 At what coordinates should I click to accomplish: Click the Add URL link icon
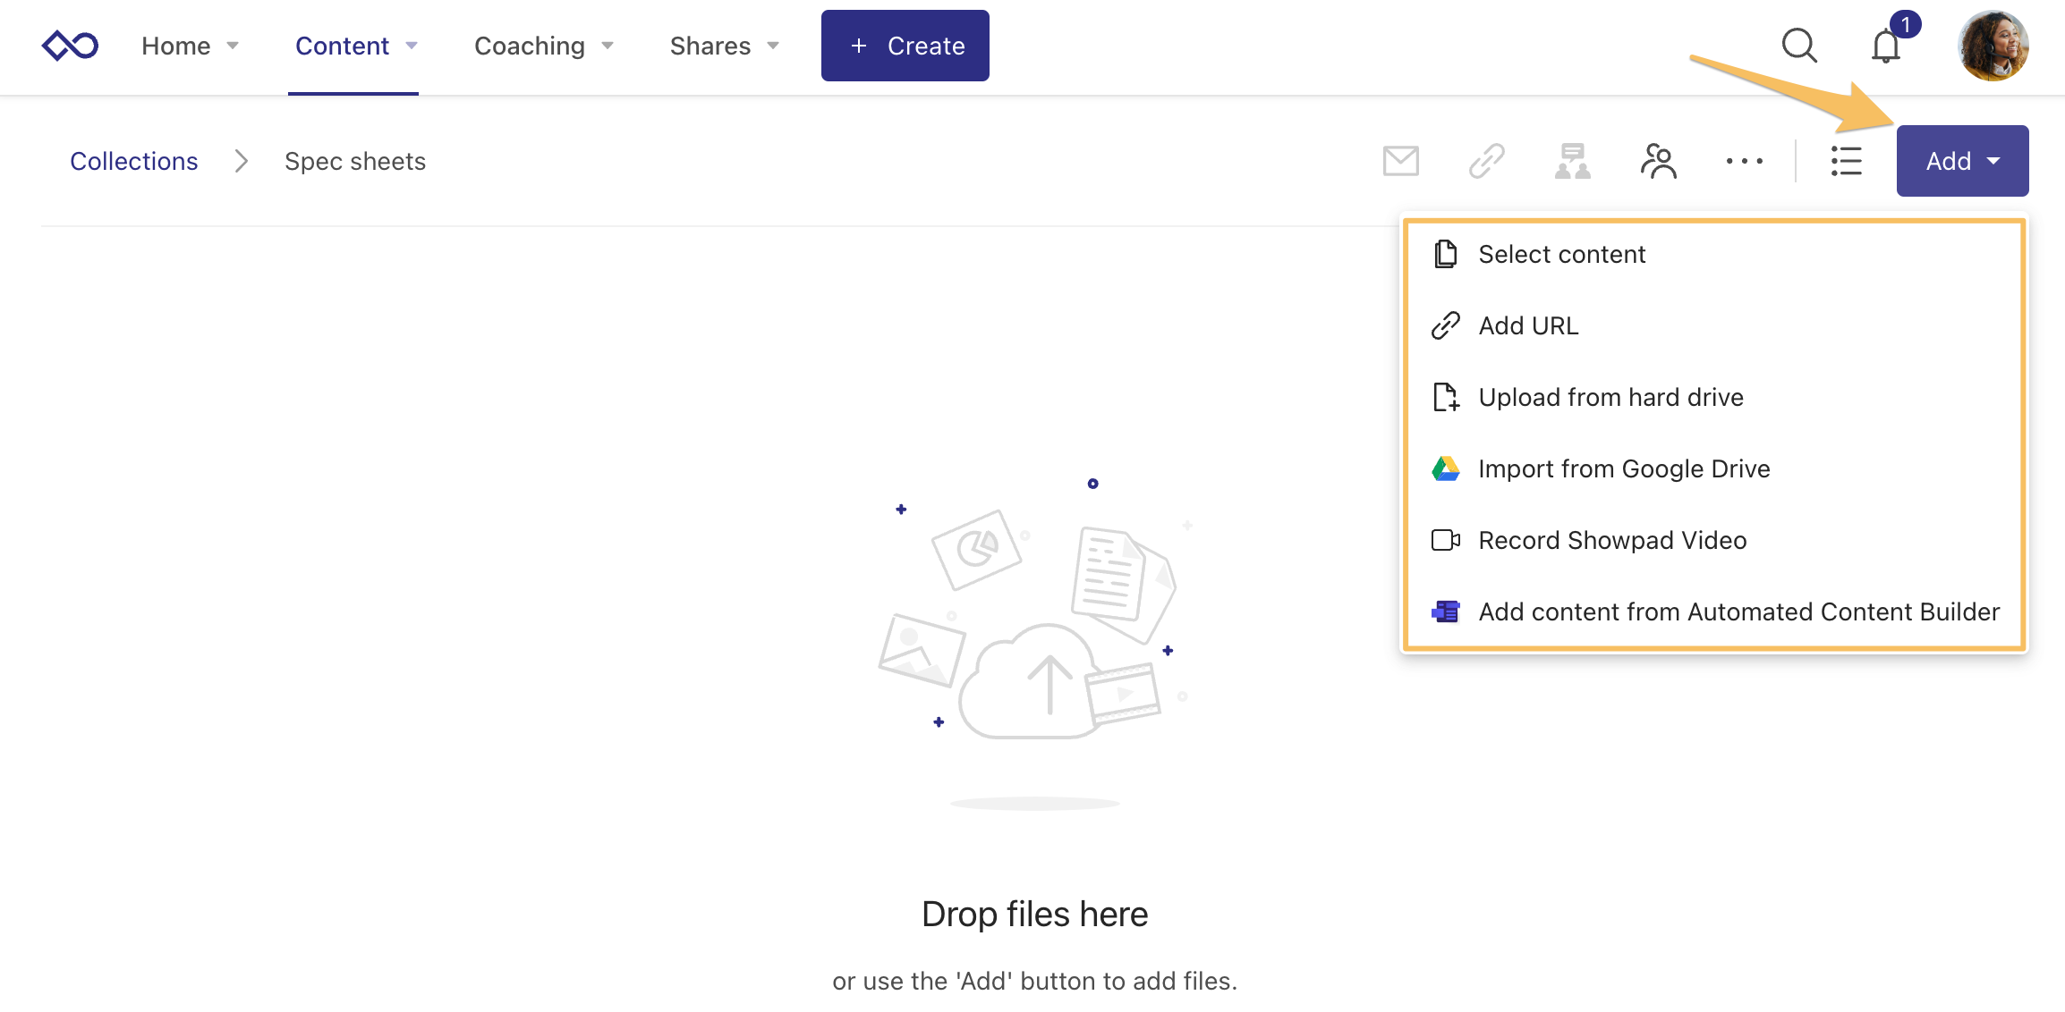point(1446,325)
